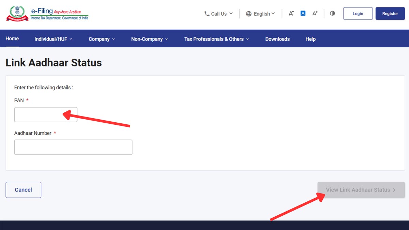Click inside the PAN input field
The image size is (409, 230).
46,114
